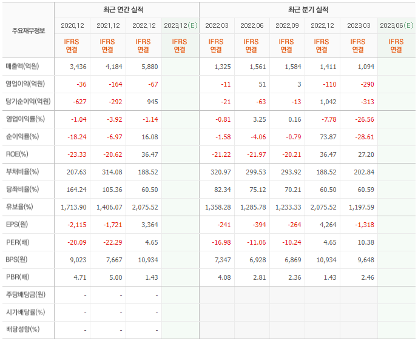Click quarterly column header 2023.03
The height and width of the screenshot is (341, 418).
coord(359,25)
